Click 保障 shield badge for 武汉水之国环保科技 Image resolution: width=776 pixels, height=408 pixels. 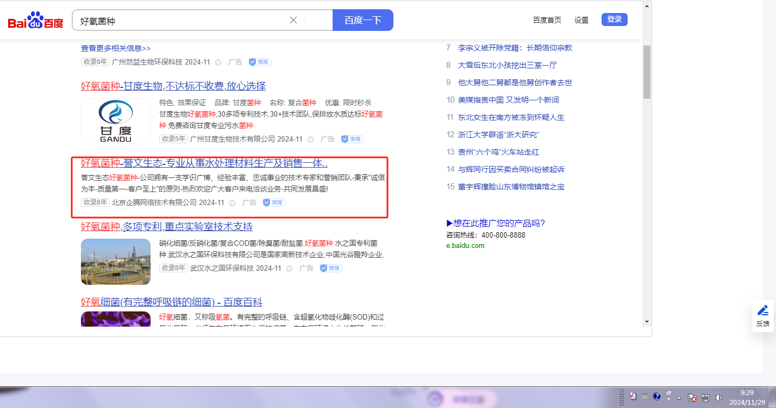(x=331, y=269)
